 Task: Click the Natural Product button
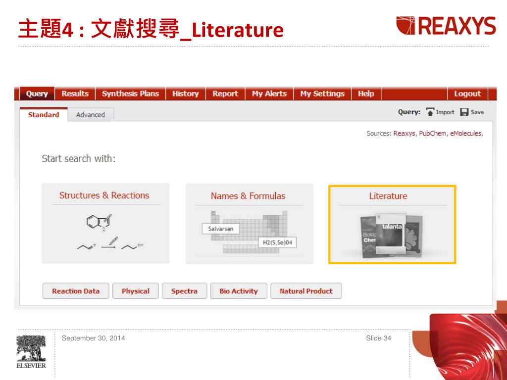coord(306,291)
